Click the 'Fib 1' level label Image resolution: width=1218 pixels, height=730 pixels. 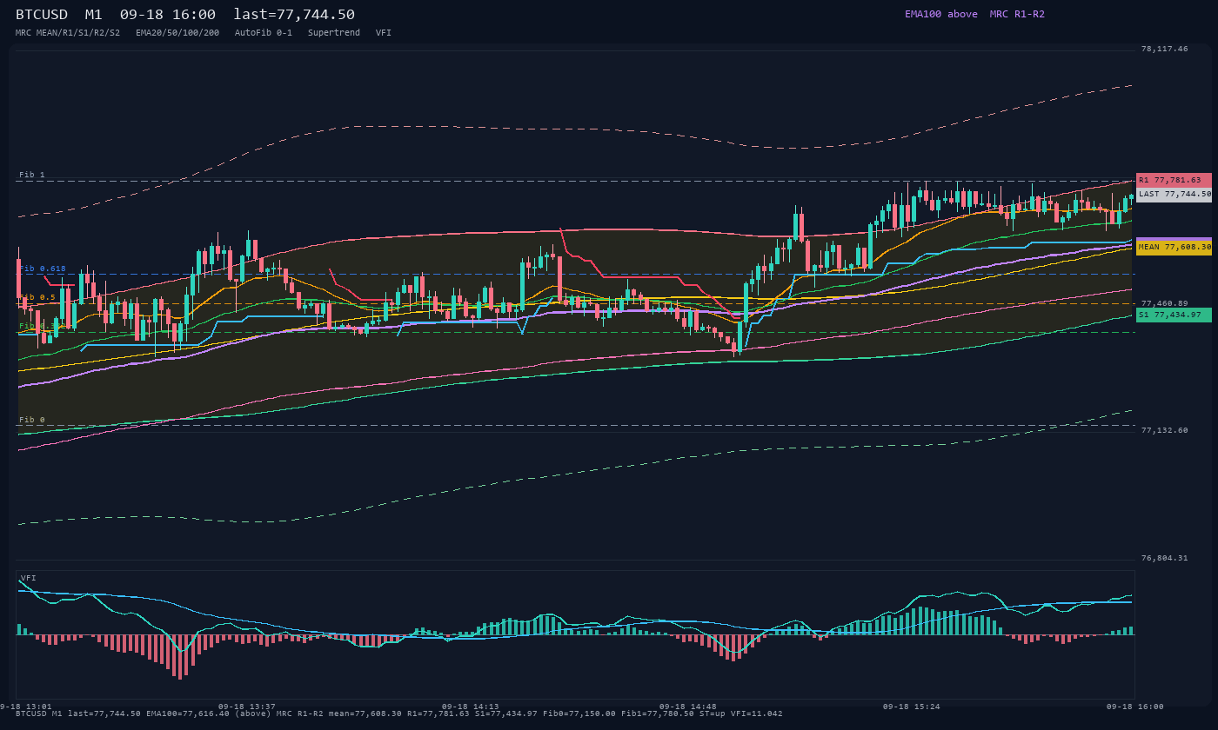tap(32, 175)
